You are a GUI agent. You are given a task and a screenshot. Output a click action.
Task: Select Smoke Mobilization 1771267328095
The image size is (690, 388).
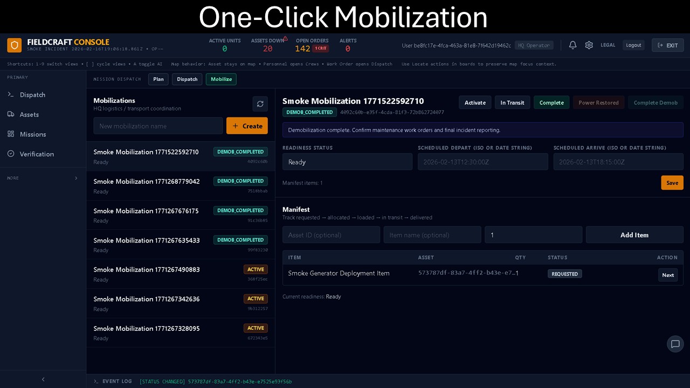pos(181,332)
